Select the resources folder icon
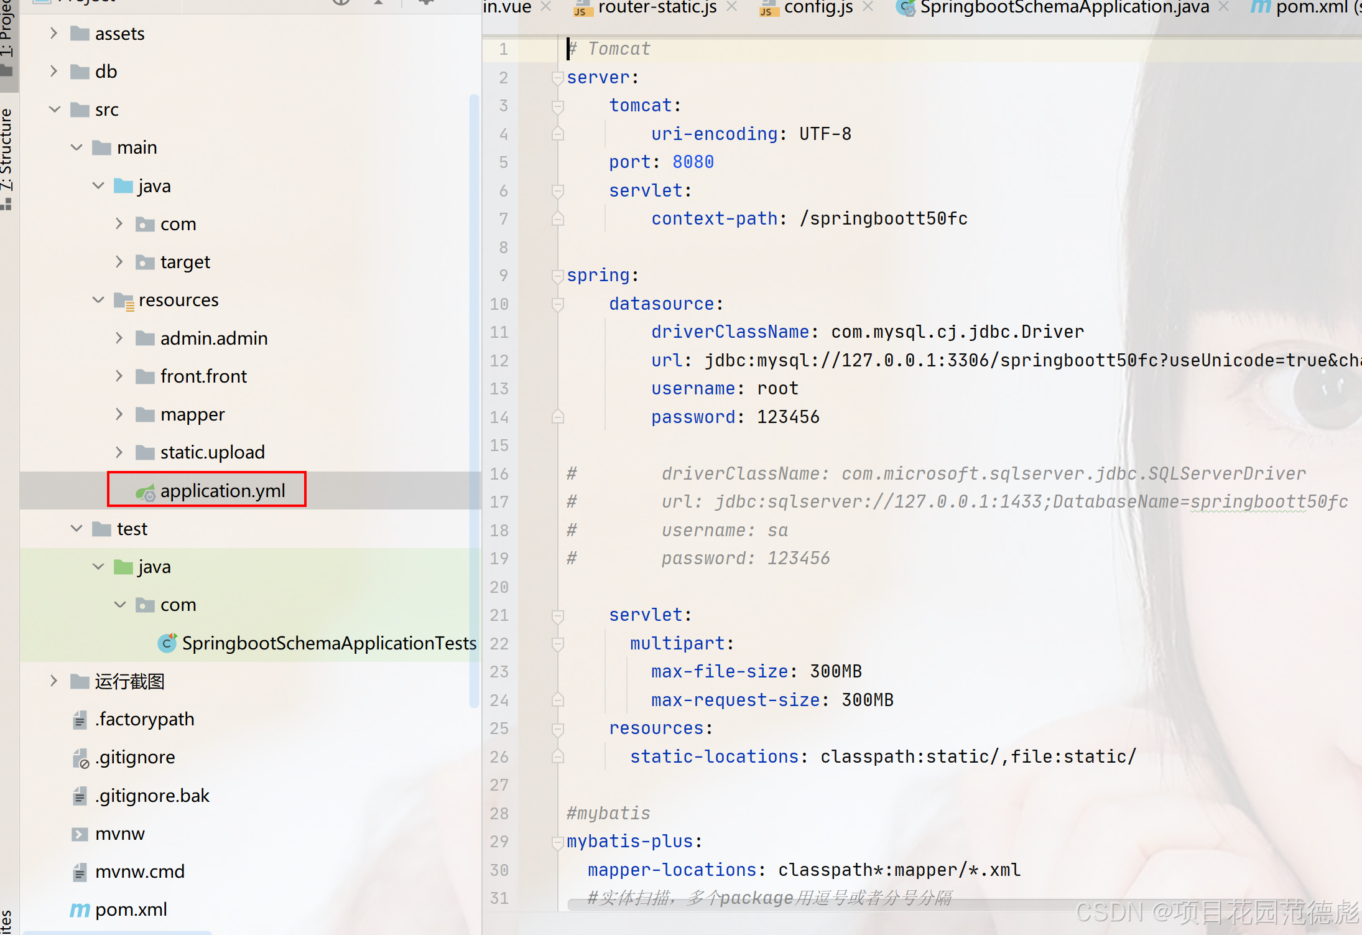Viewport: 1362px width, 935px height. pyautogui.click(x=124, y=300)
